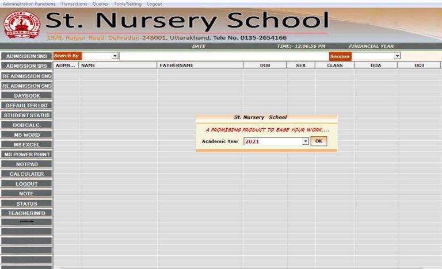Screen dimensions: 442x269
Task: Open the Administration Functions menu
Action: (x=29, y=4)
